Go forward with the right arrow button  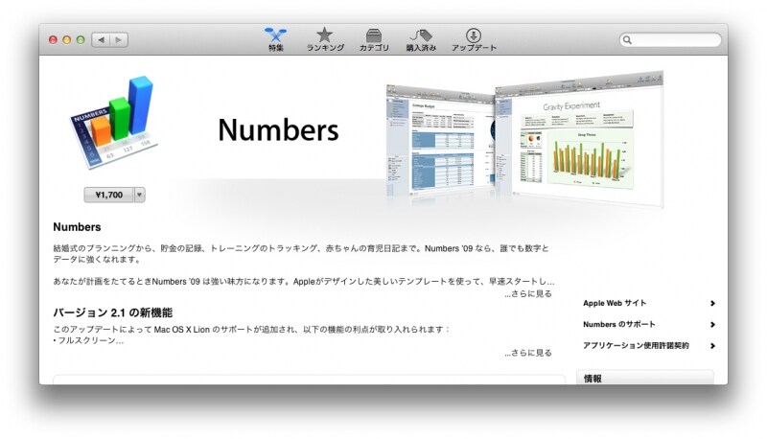tap(119, 39)
